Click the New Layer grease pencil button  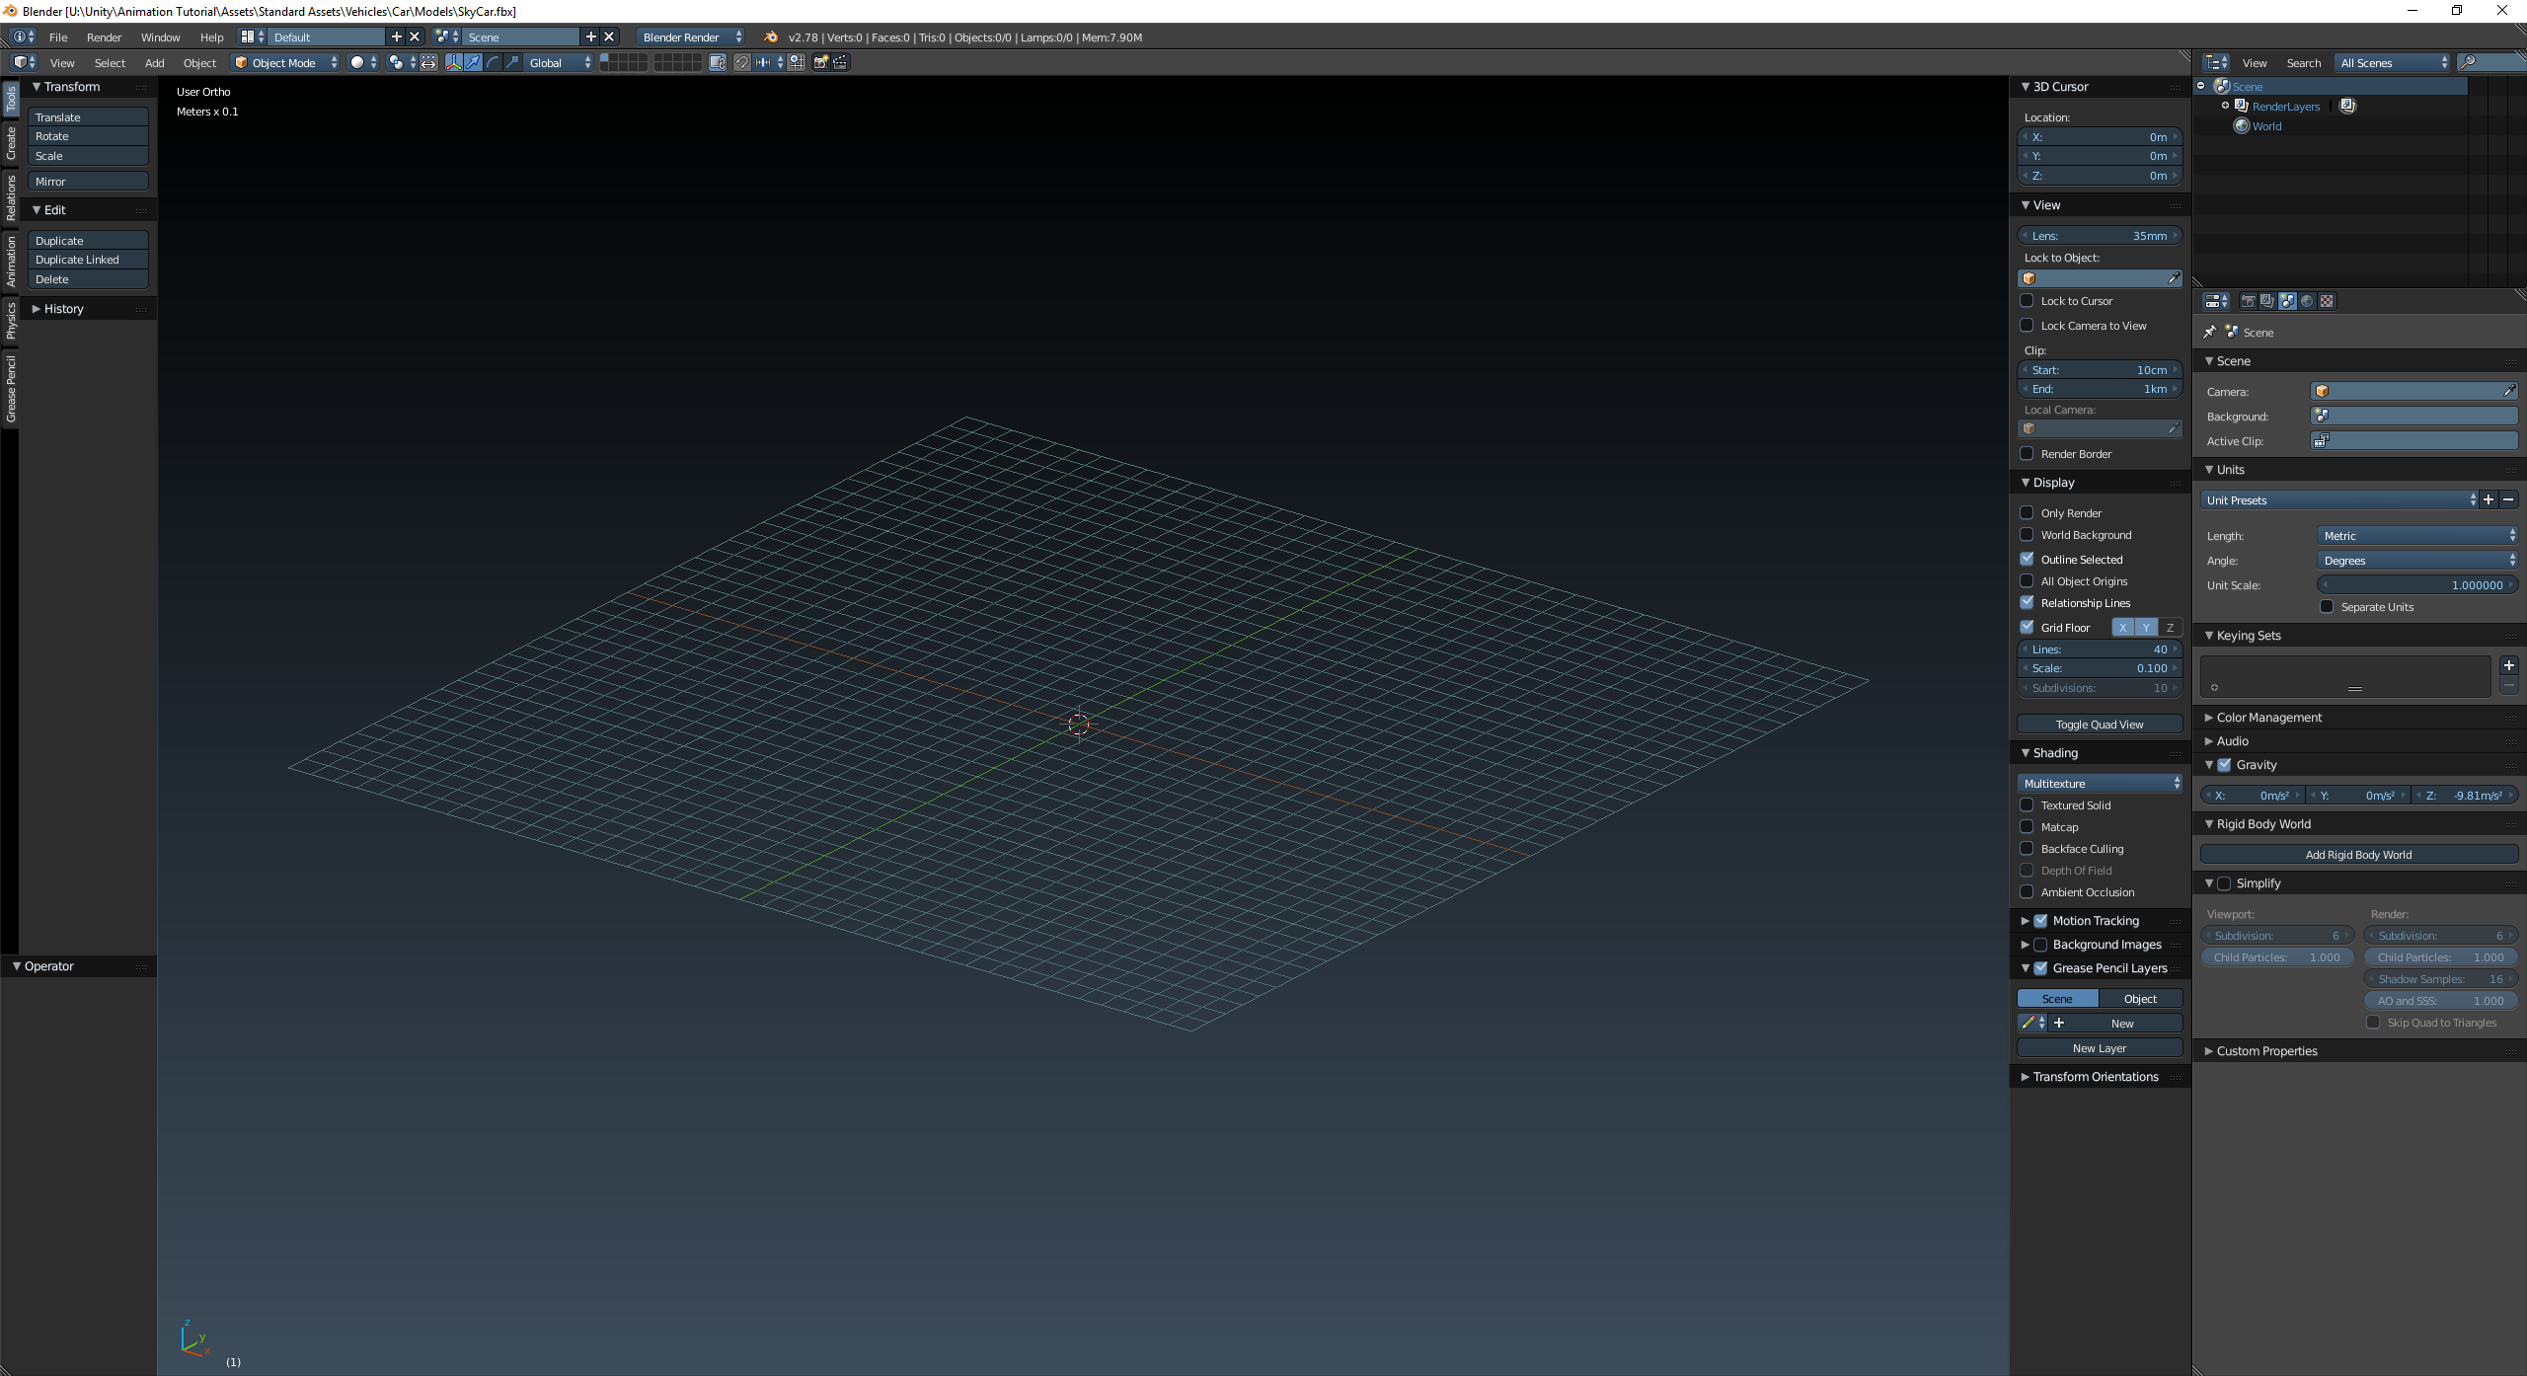click(2100, 1047)
